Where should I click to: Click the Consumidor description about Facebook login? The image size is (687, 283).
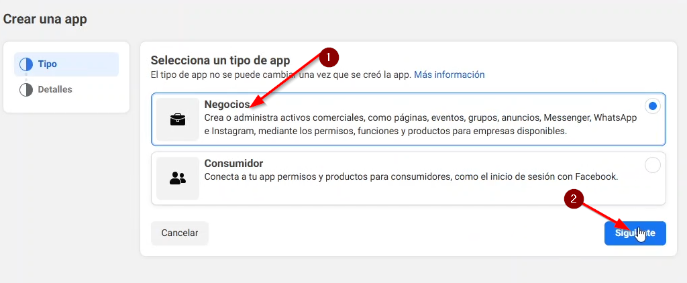411,177
